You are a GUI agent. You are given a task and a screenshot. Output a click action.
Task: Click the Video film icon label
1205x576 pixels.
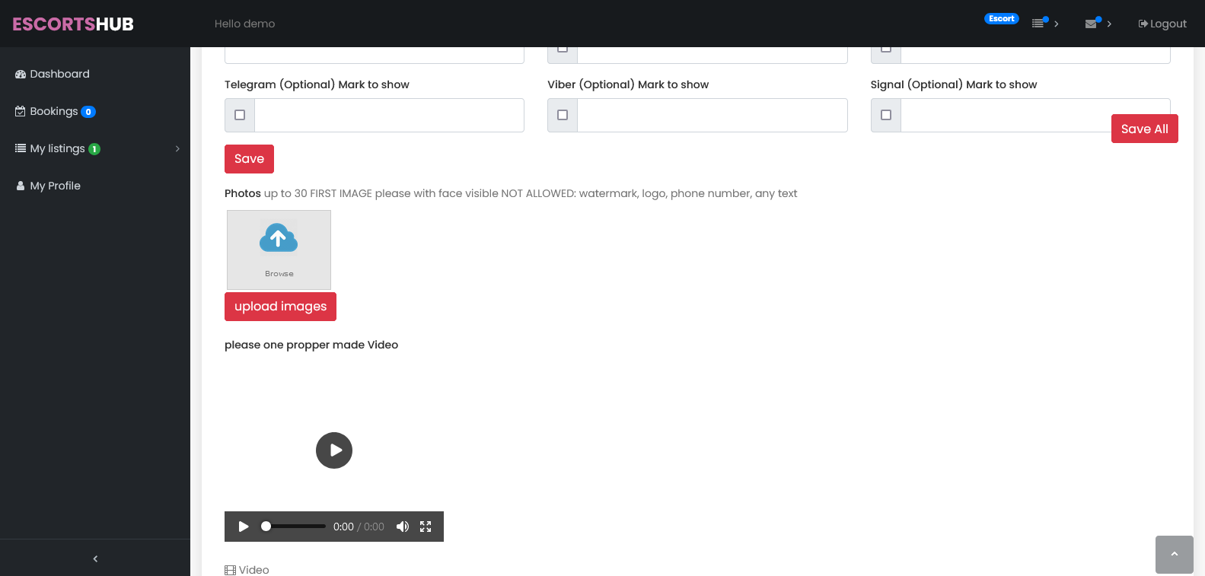247,570
